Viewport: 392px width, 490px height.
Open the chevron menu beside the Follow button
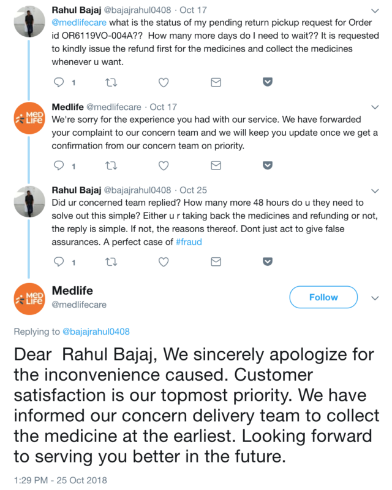click(375, 297)
